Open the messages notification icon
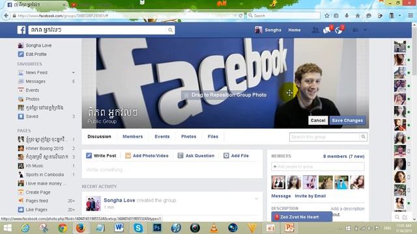This screenshot has width=417, height=234. (x=327, y=30)
